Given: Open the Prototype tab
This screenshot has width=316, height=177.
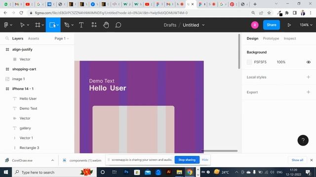Looking at the screenshot, I should pyautogui.click(x=271, y=38).
